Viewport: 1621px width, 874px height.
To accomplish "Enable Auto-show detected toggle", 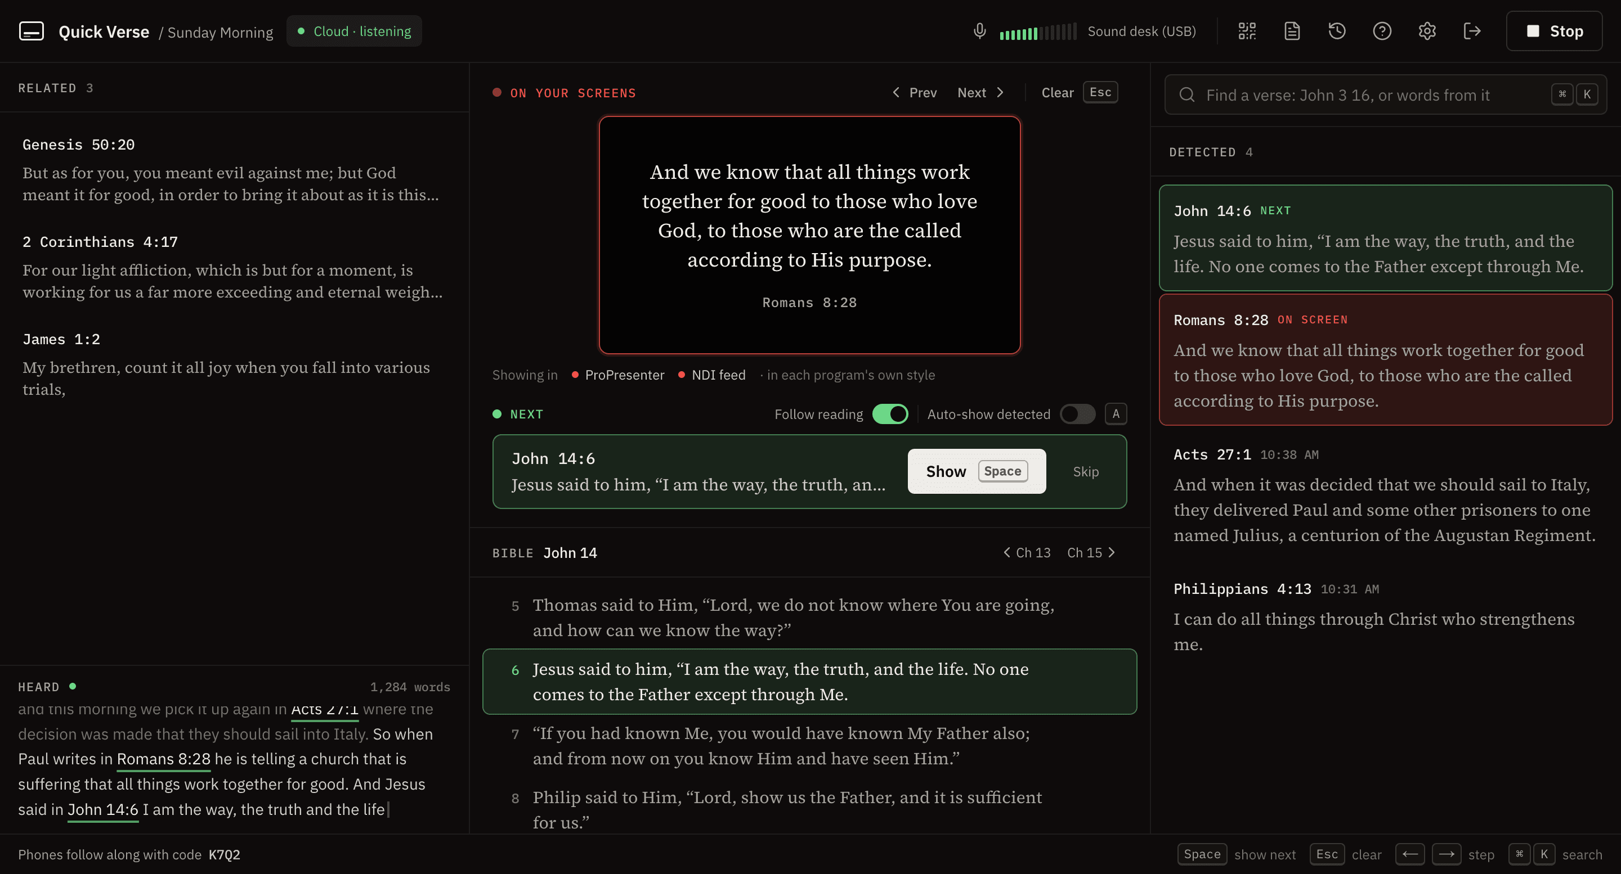I will tap(1077, 414).
